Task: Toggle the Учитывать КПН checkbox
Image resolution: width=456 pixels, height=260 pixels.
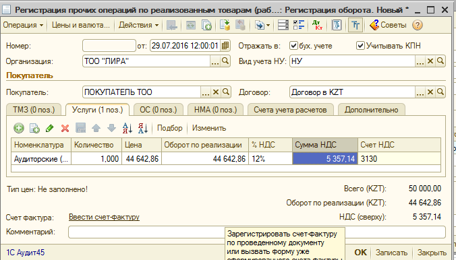Action: click(360, 46)
